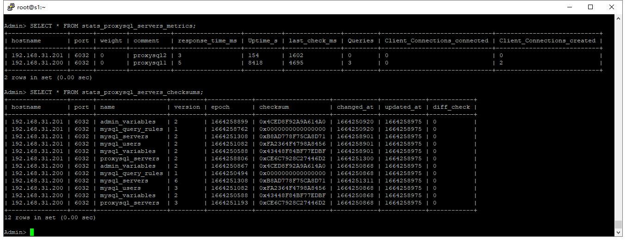Image resolution: width=626 pixels, height=240 pixels.
Task: Click the "12 rows in set" result line
Action: point(49,217)
